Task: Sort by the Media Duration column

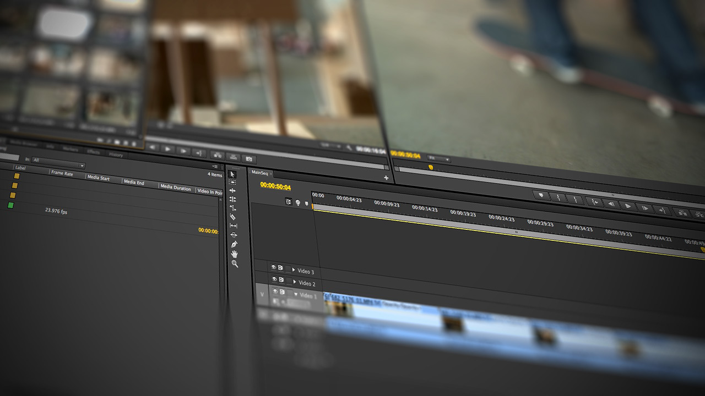Action: pos(176,187)
